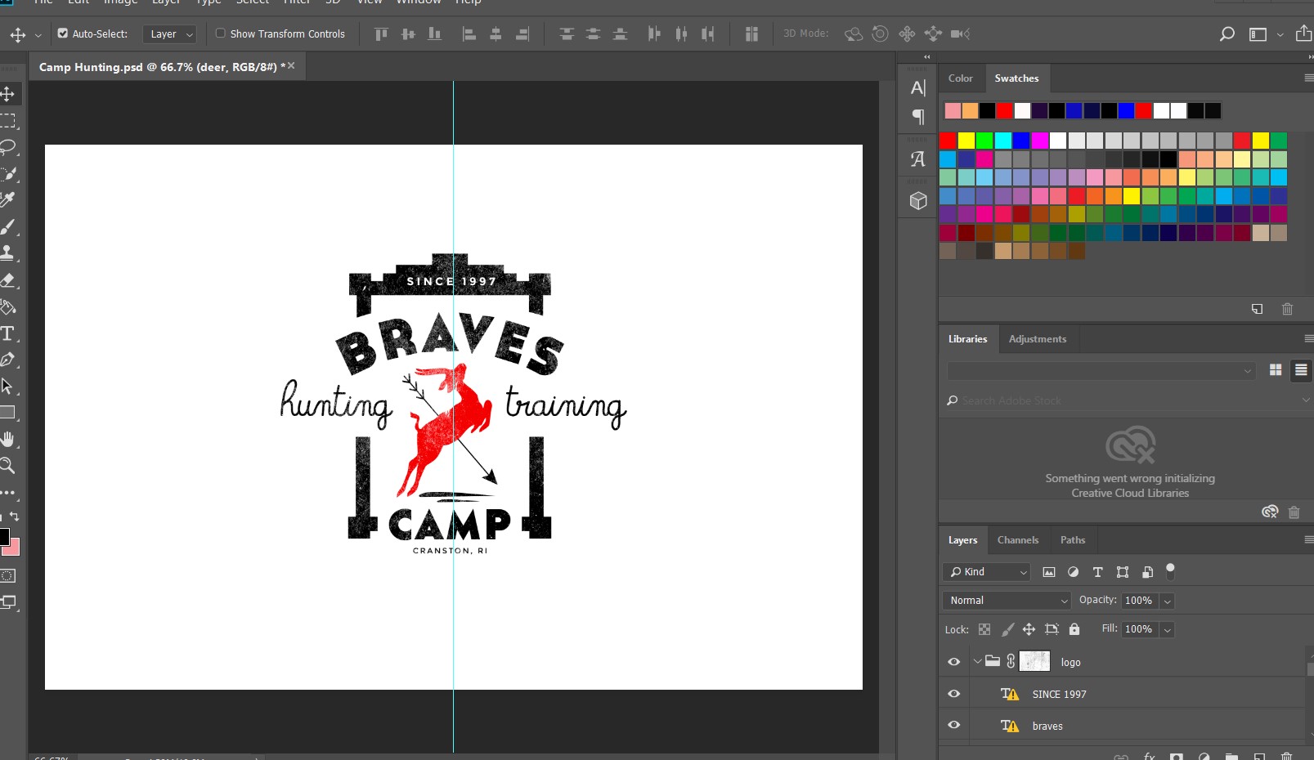Select the Lasso tool

[x=10, y=146]
